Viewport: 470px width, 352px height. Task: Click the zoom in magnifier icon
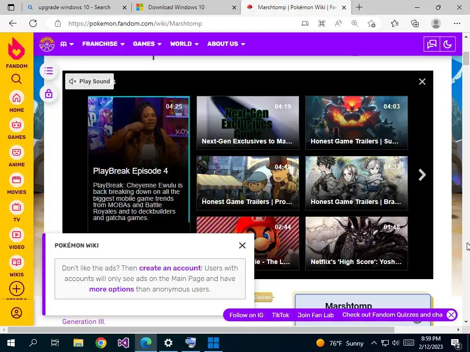[355, 23]
